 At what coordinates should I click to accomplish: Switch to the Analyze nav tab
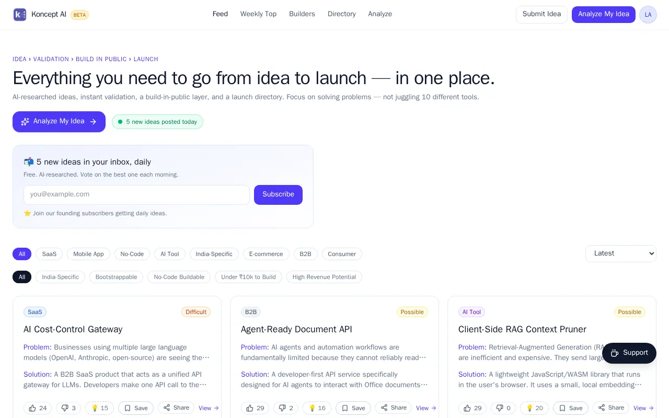click(x=380, y=14)
